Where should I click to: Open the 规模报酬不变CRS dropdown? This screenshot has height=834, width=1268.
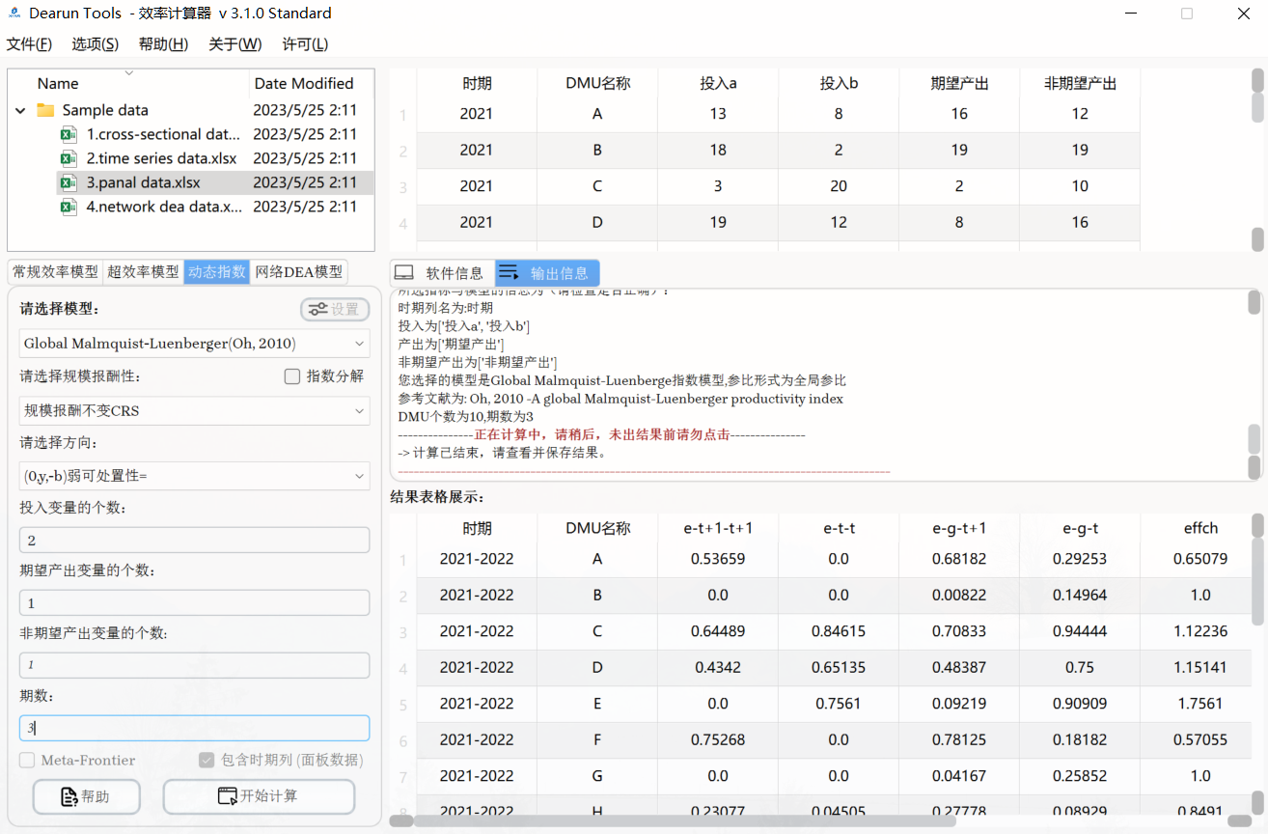click(193, 410)
